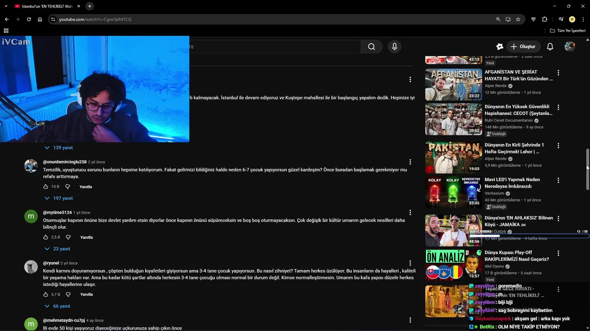Like the comment by @ryunel
The height and width of the screenshot is (331, 590).
46,294
